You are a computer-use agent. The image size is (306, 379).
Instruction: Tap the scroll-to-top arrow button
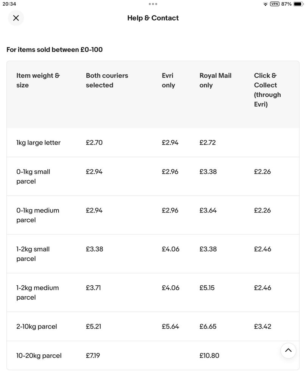click(288, 350)
